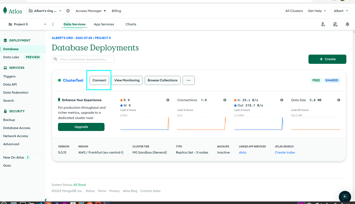Open Search in the sidebar

[x=9, y=101]
